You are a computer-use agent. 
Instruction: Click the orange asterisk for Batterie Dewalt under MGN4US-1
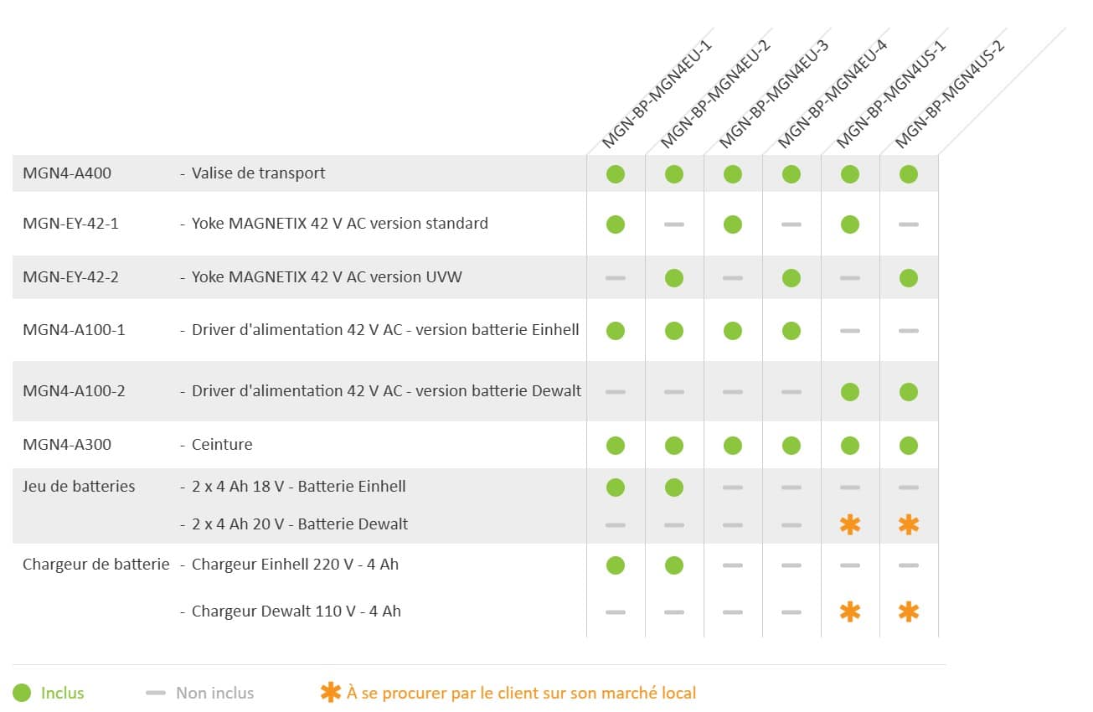[x=850, y=524]
